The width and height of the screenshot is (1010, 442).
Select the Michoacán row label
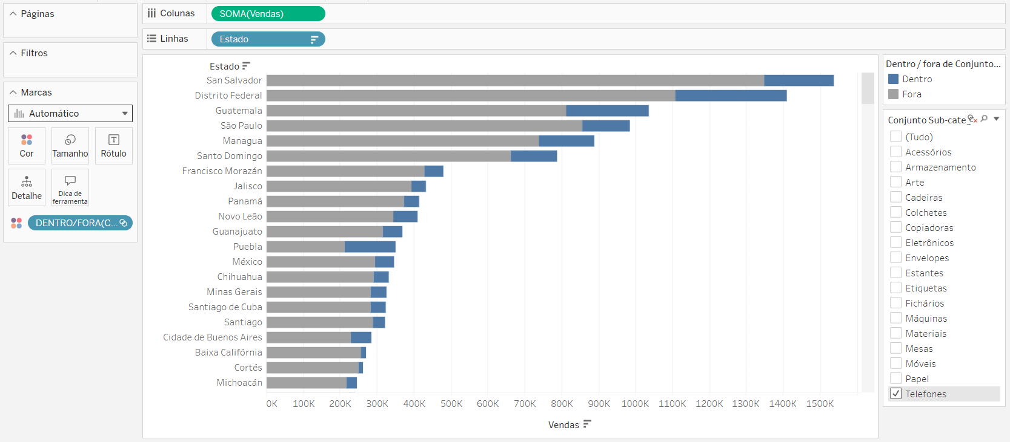click(x=239, y=383)
